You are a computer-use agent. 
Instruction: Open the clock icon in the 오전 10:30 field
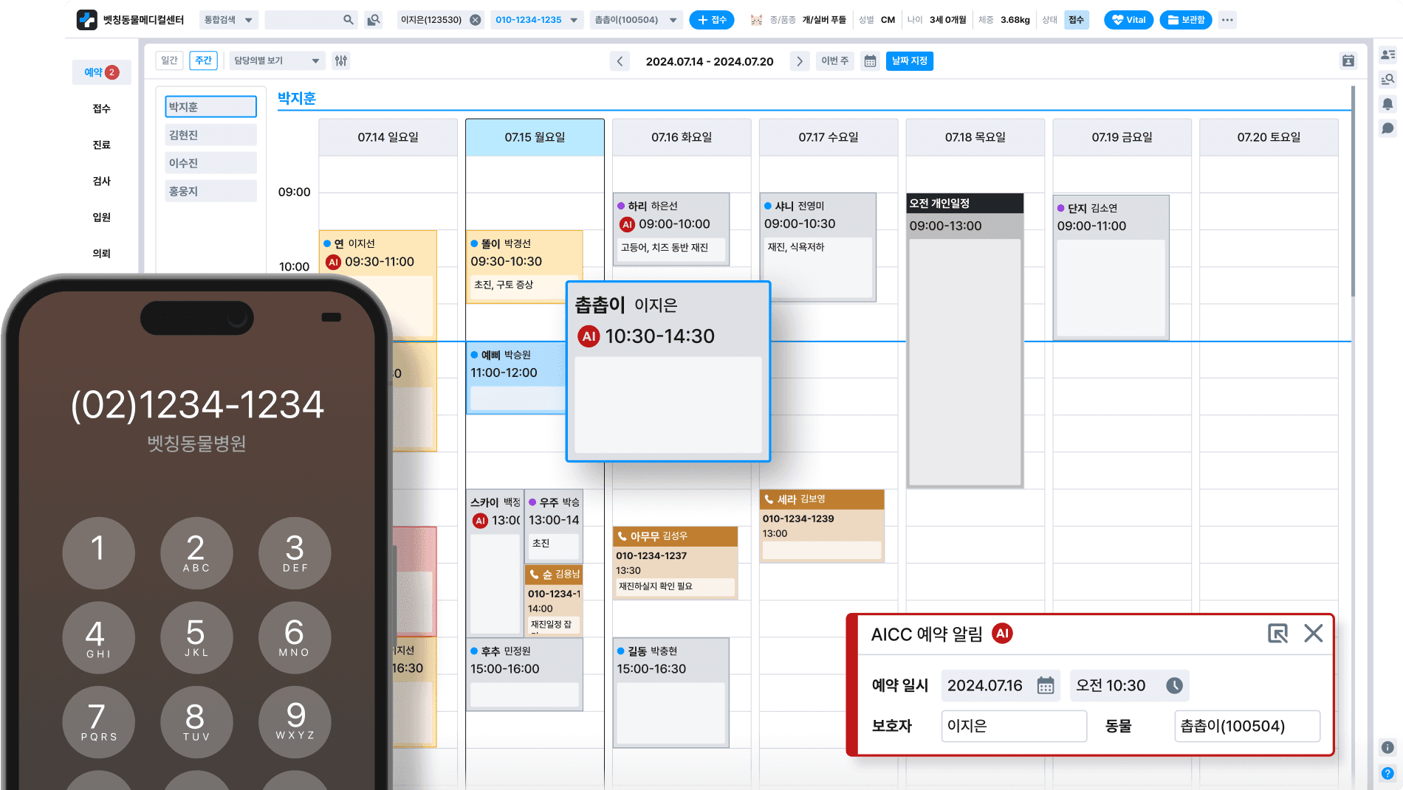(1174, 685)
